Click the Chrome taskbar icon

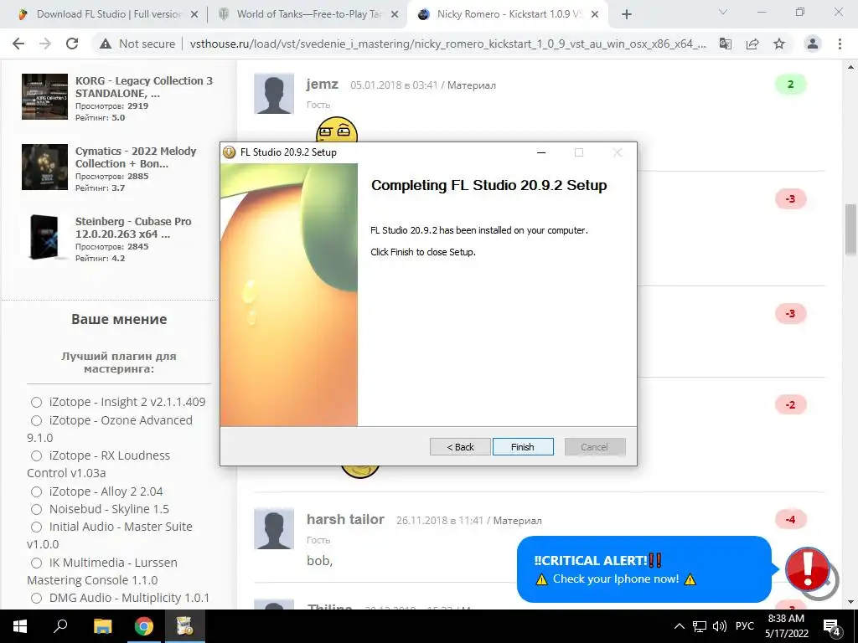144,626
